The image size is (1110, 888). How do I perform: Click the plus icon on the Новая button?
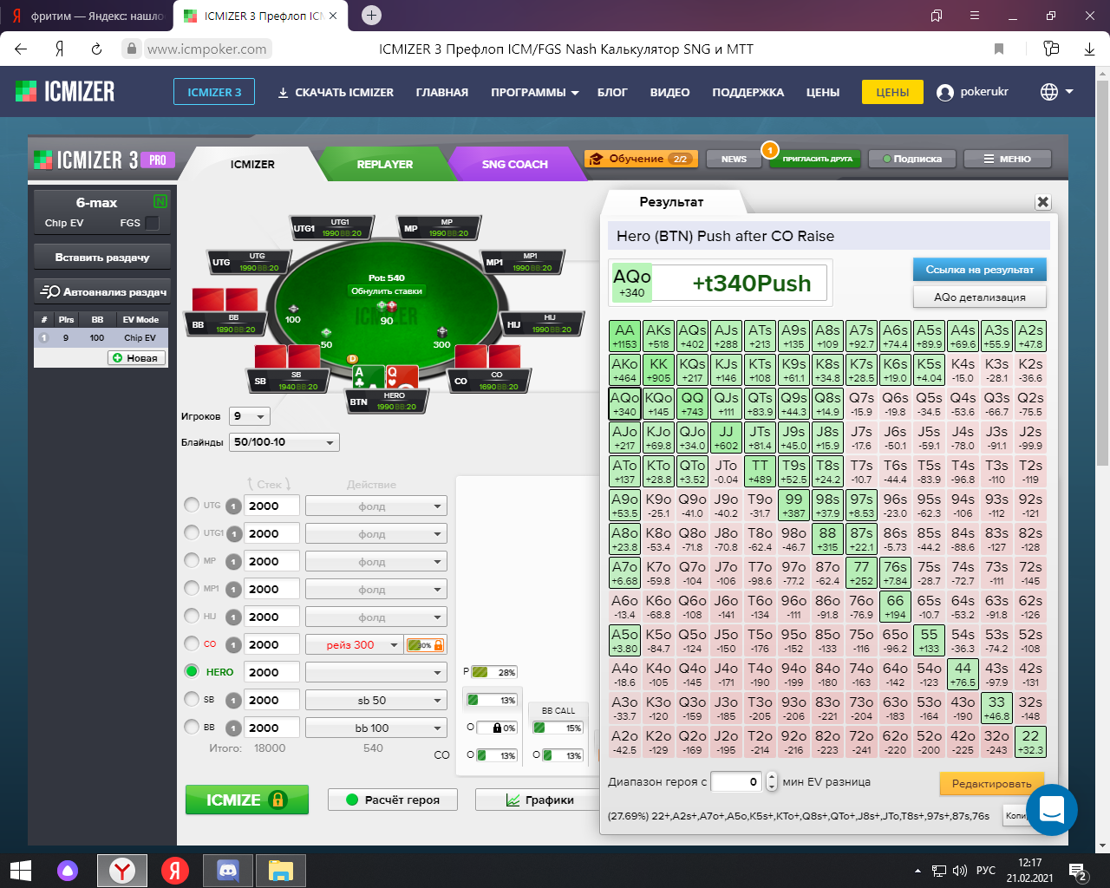coord(118,357)
